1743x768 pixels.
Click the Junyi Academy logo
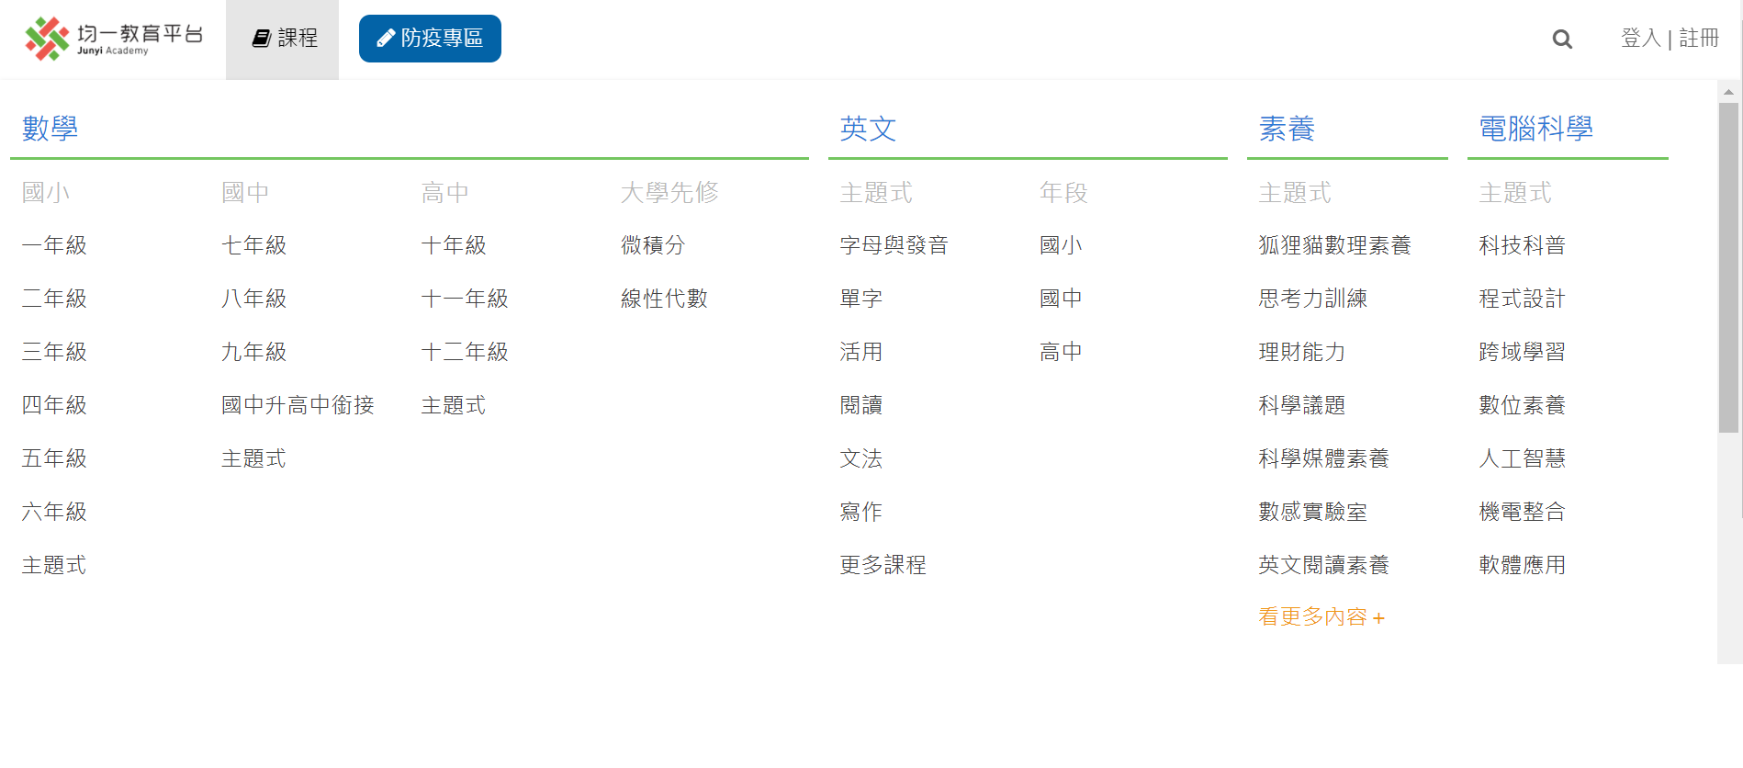113,39
